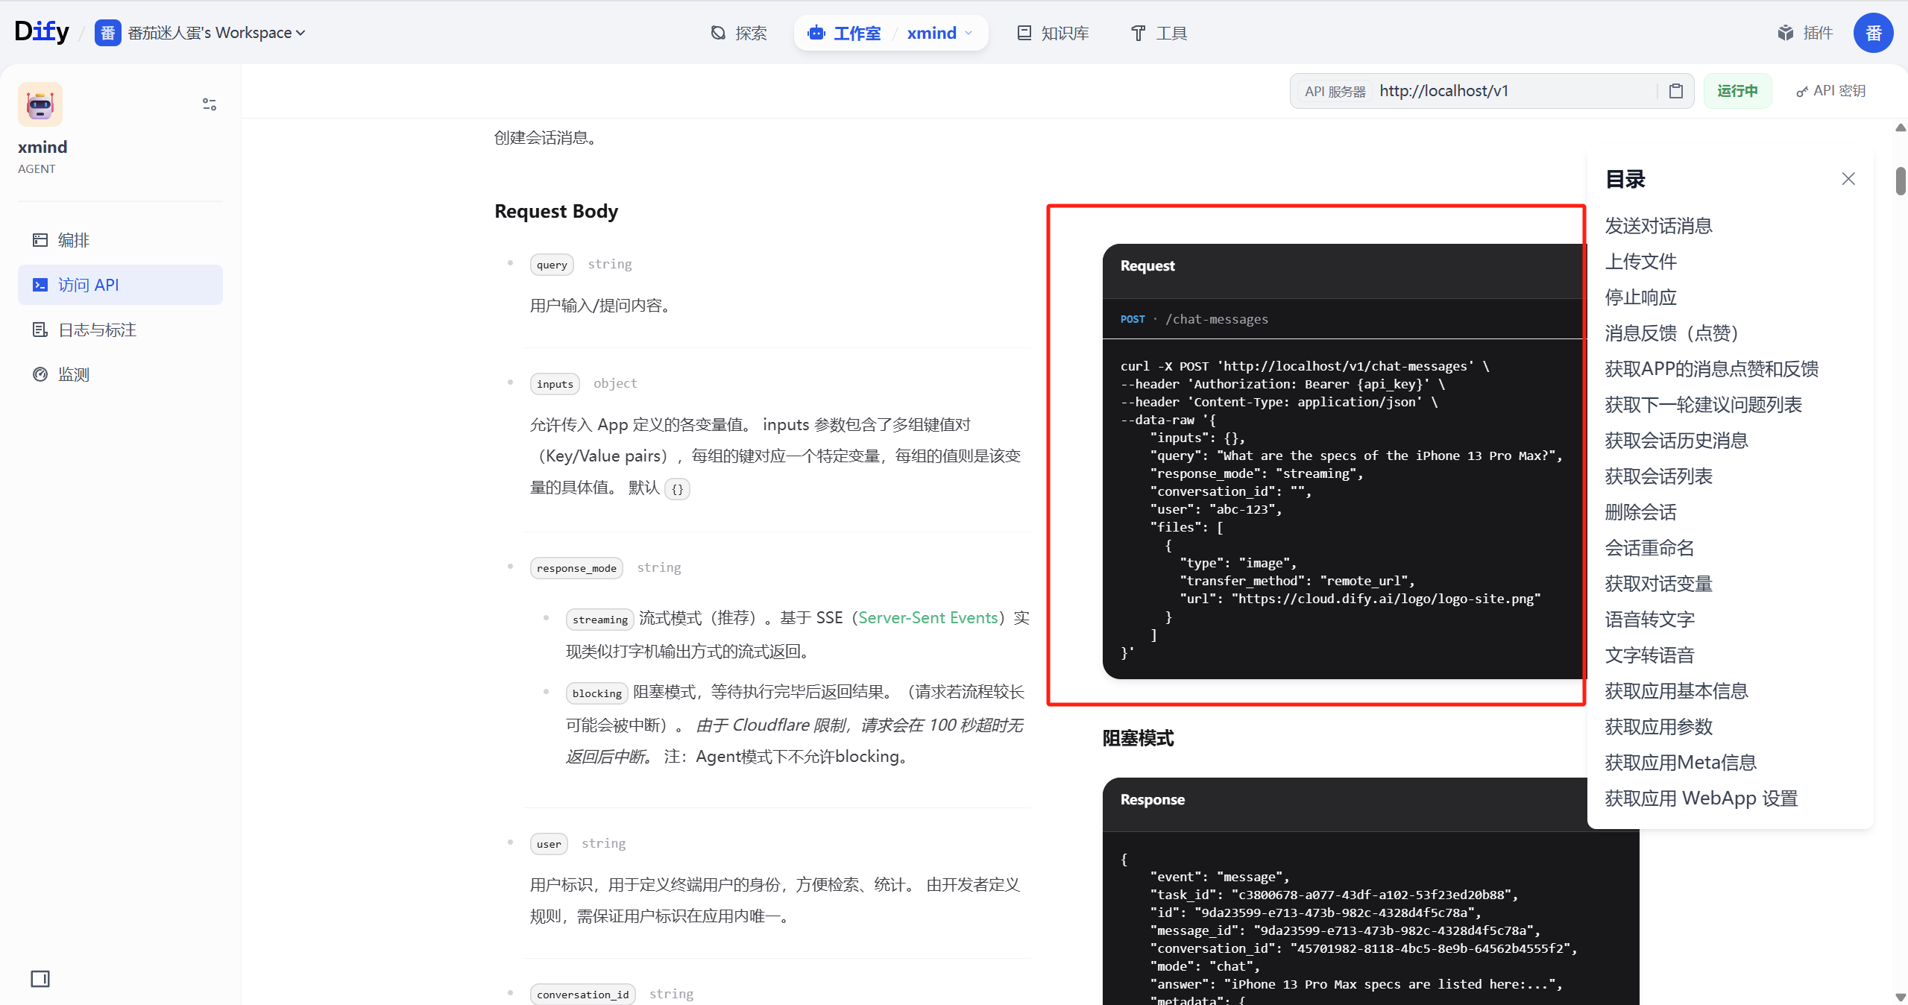The height and width of the screenshot is (1005, 1908).
Task: Click the xmind robot app avatar
Action: 40,104
